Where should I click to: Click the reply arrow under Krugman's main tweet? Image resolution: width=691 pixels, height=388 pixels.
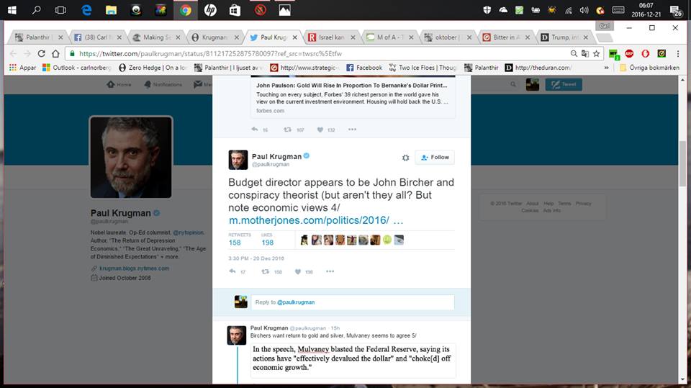(x=233, y=271)
